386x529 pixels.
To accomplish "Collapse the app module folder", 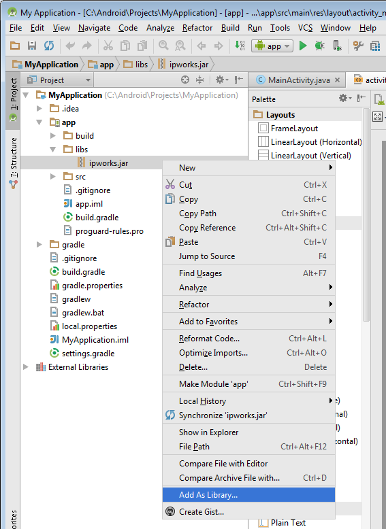I will tap(39, 122).
